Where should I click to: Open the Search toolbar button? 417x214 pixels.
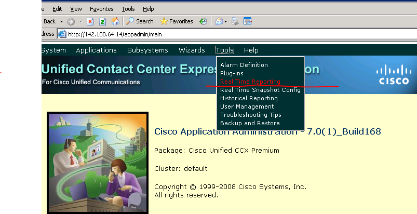[x=140, y=21]
